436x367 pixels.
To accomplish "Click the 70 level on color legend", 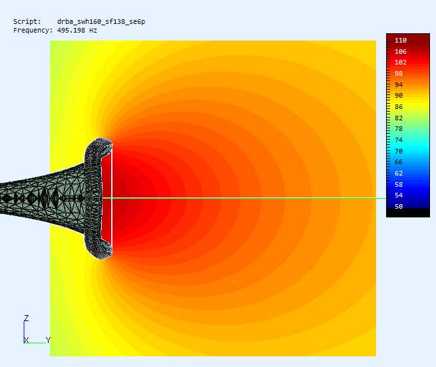I will (399, 151).
